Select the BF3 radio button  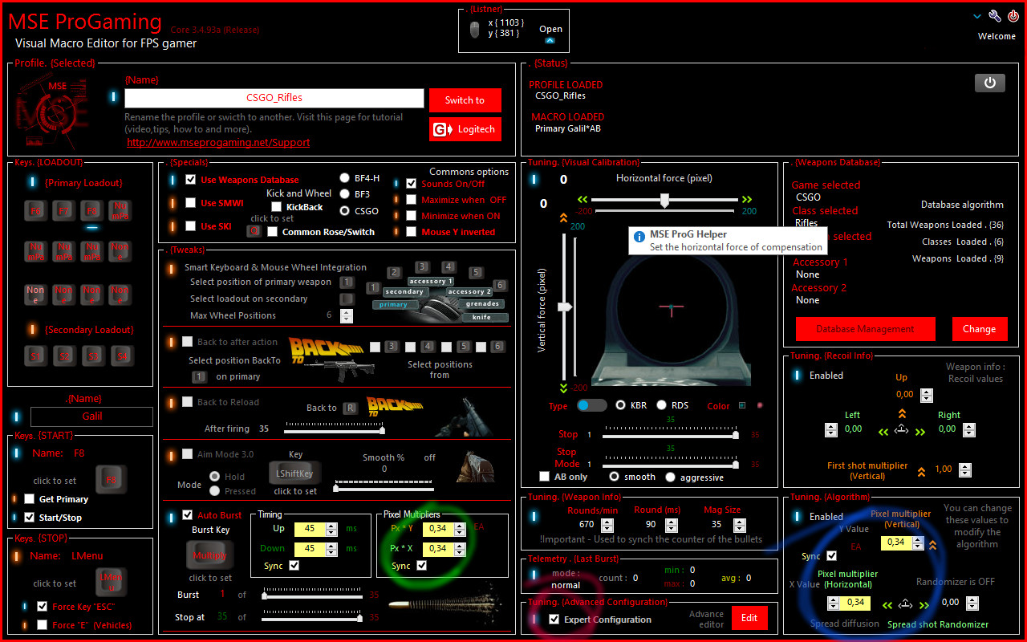345,194
